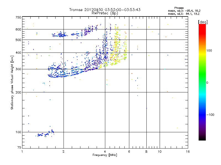Viewport: 221px width, 165px height.
Task: Click the y-axis tick label '300'
Action: click(18, 69)
